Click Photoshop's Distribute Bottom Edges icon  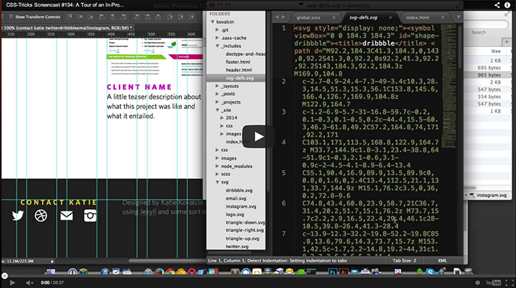tap(158, 16)
